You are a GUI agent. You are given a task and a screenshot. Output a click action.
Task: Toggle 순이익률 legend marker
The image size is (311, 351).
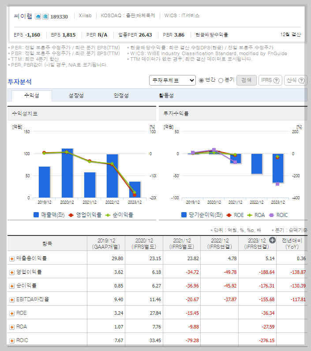click(108, 215)
